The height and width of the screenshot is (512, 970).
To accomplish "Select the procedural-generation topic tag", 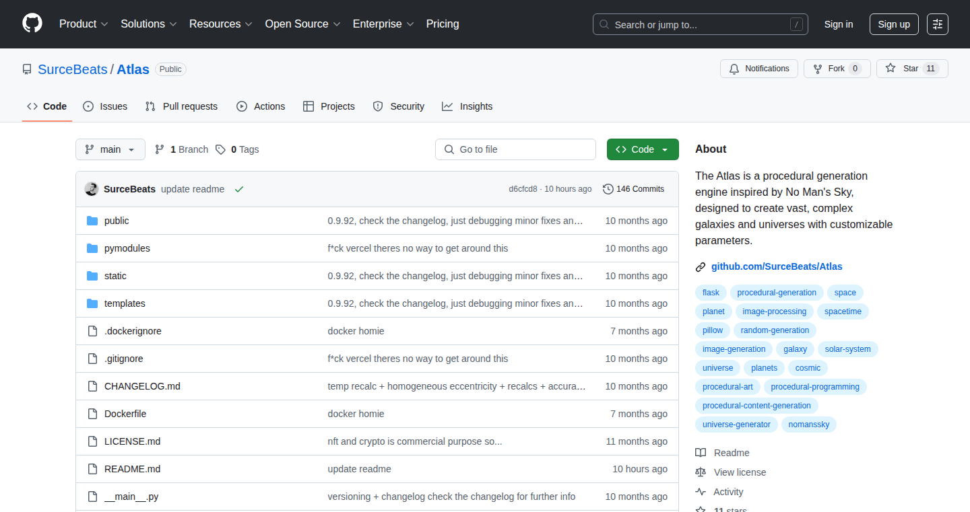I will [x=777, y=293].
